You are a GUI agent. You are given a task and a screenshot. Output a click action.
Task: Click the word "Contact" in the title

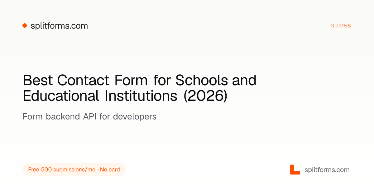pyautogui.click(x=83, y=81)
